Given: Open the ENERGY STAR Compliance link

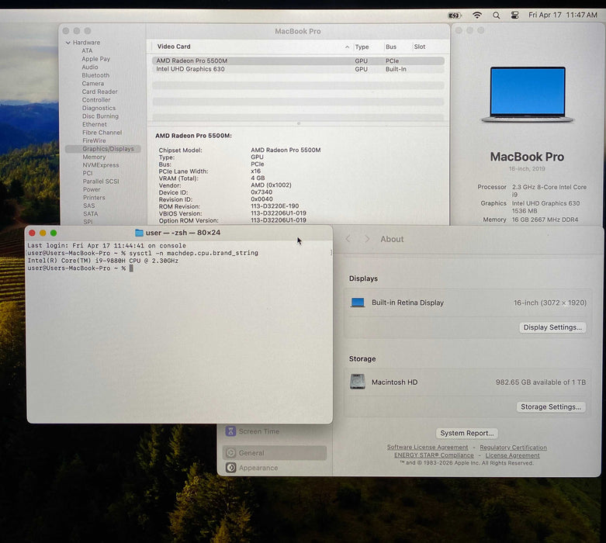Looking at the screenshot, I should pos(434,455).
